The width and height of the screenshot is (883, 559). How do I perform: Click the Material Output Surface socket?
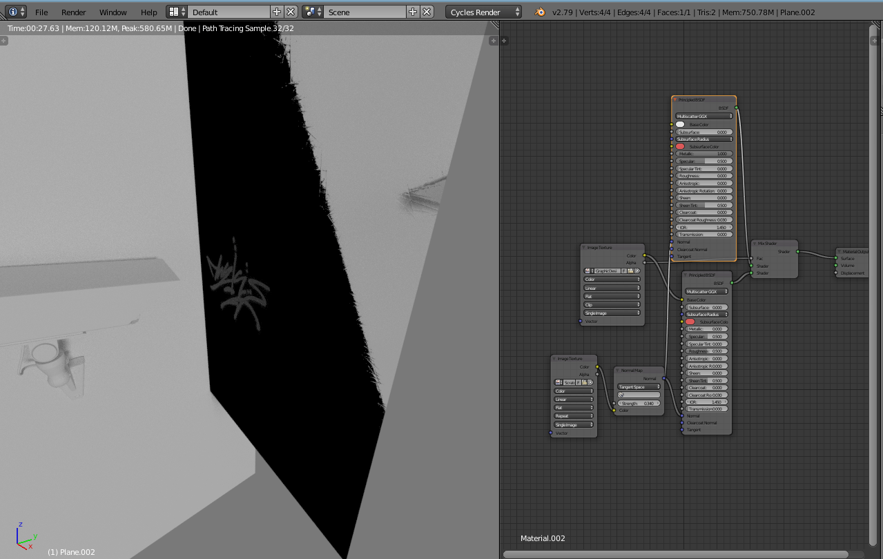coord(835,259)
